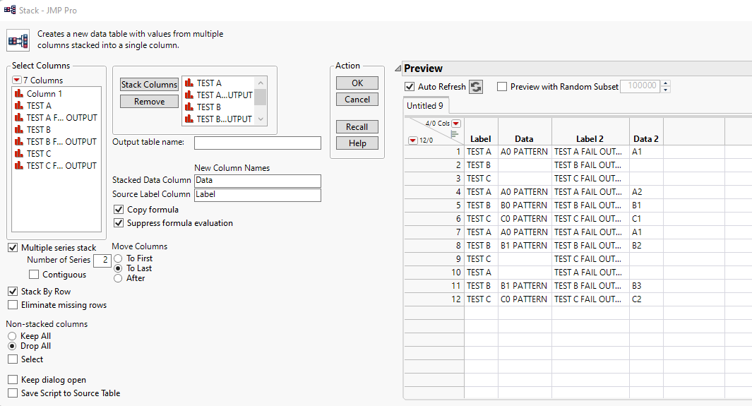Disable the Multiple series stack checkbox

[13, 248]
